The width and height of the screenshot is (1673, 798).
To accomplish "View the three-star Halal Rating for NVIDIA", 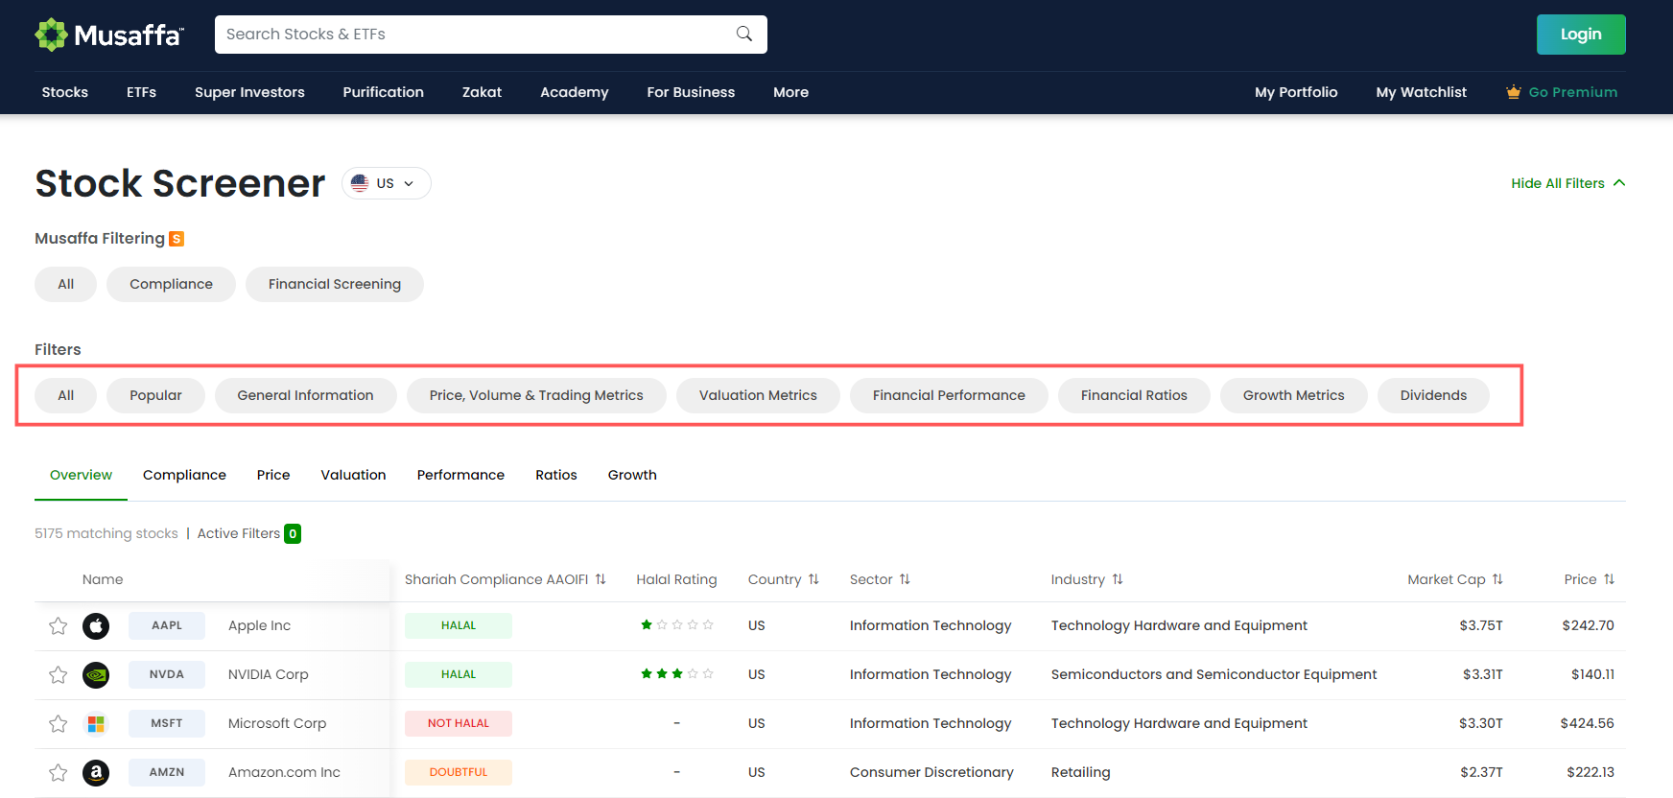I will pyautogui.click(x=676, y=674).
